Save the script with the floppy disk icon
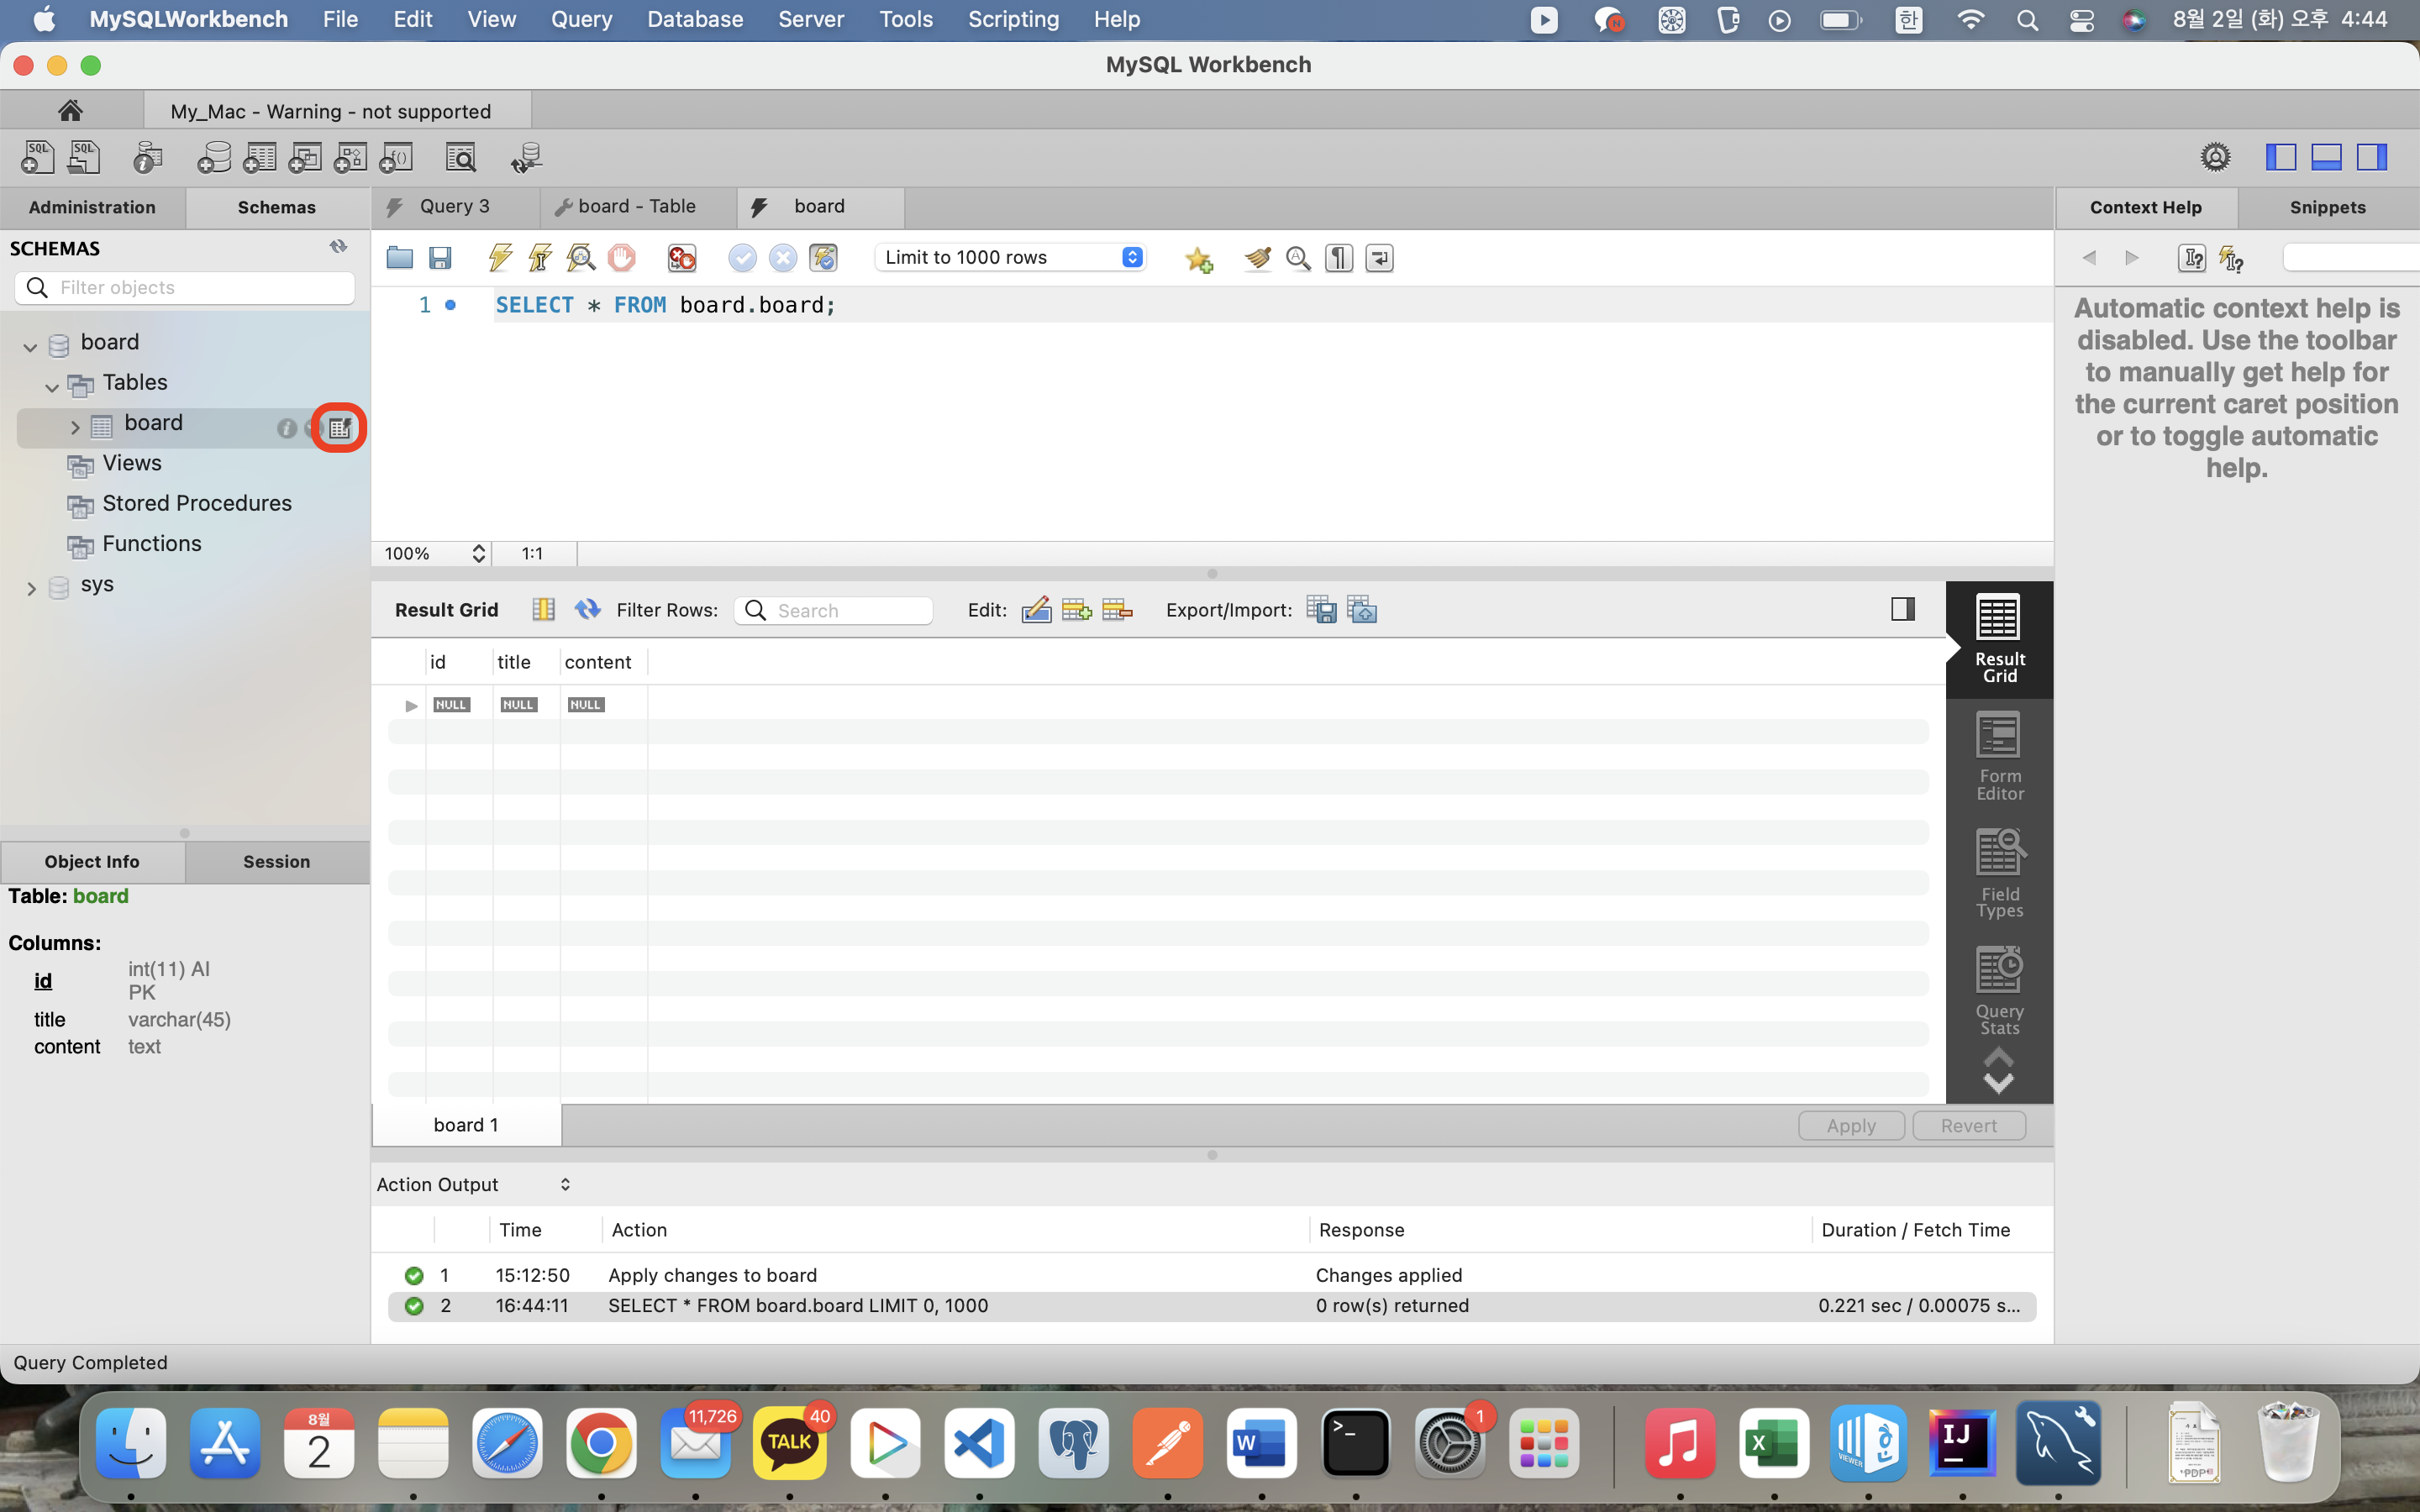 [x=440, y=258]
